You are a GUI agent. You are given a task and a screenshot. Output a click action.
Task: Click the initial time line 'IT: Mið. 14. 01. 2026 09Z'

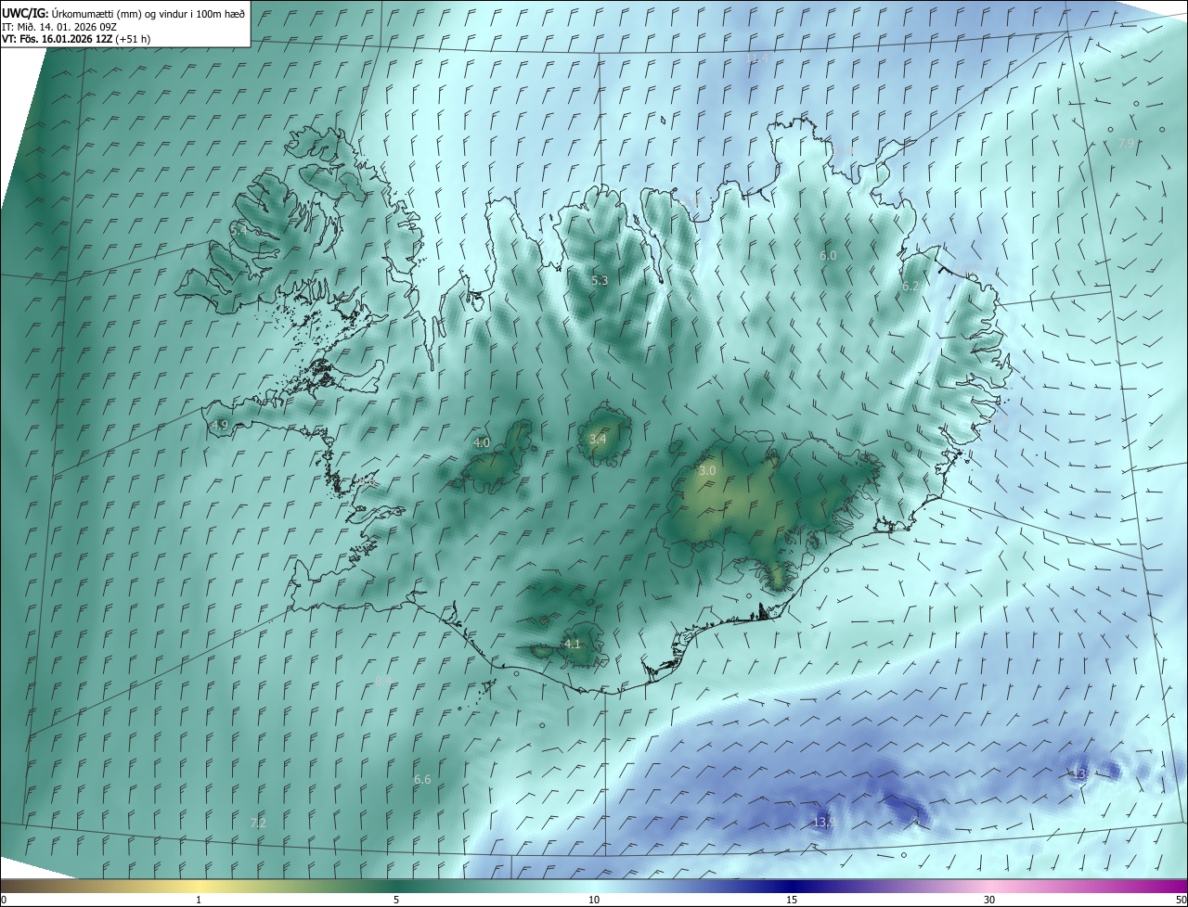coord(59,27)
